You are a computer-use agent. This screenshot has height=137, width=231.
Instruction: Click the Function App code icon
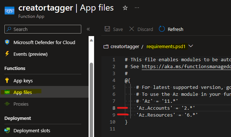pos(10,11)
